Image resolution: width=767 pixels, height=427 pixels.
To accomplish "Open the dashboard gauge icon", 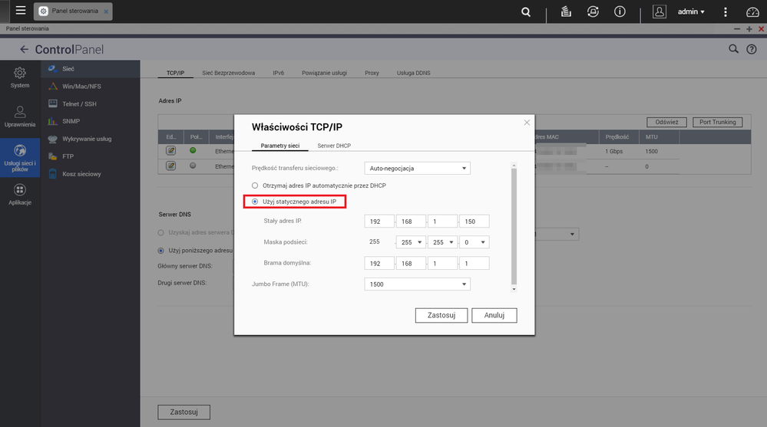I will pyautogui.click(x=752, y=12).
